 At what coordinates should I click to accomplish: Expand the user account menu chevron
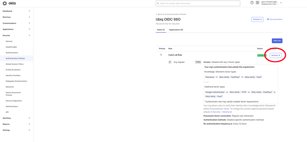tap(281, 3)
